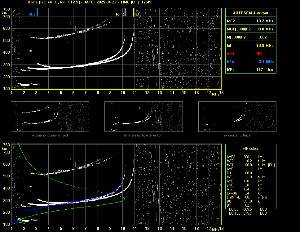This screenshot has width=300, height=232.
Task: Click the Rome date and time title
Action: (89, 2)
